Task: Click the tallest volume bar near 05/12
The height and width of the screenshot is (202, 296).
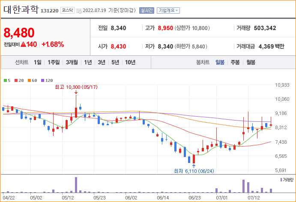Action: click(76, 185)
